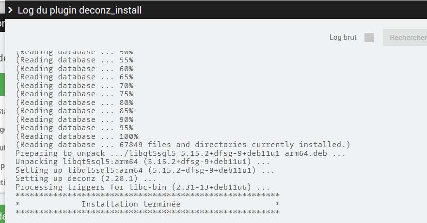Viewport: 427px width, 223px height.
Task: Select the 'Reading database ... 85%' log line
Action: 74,111
